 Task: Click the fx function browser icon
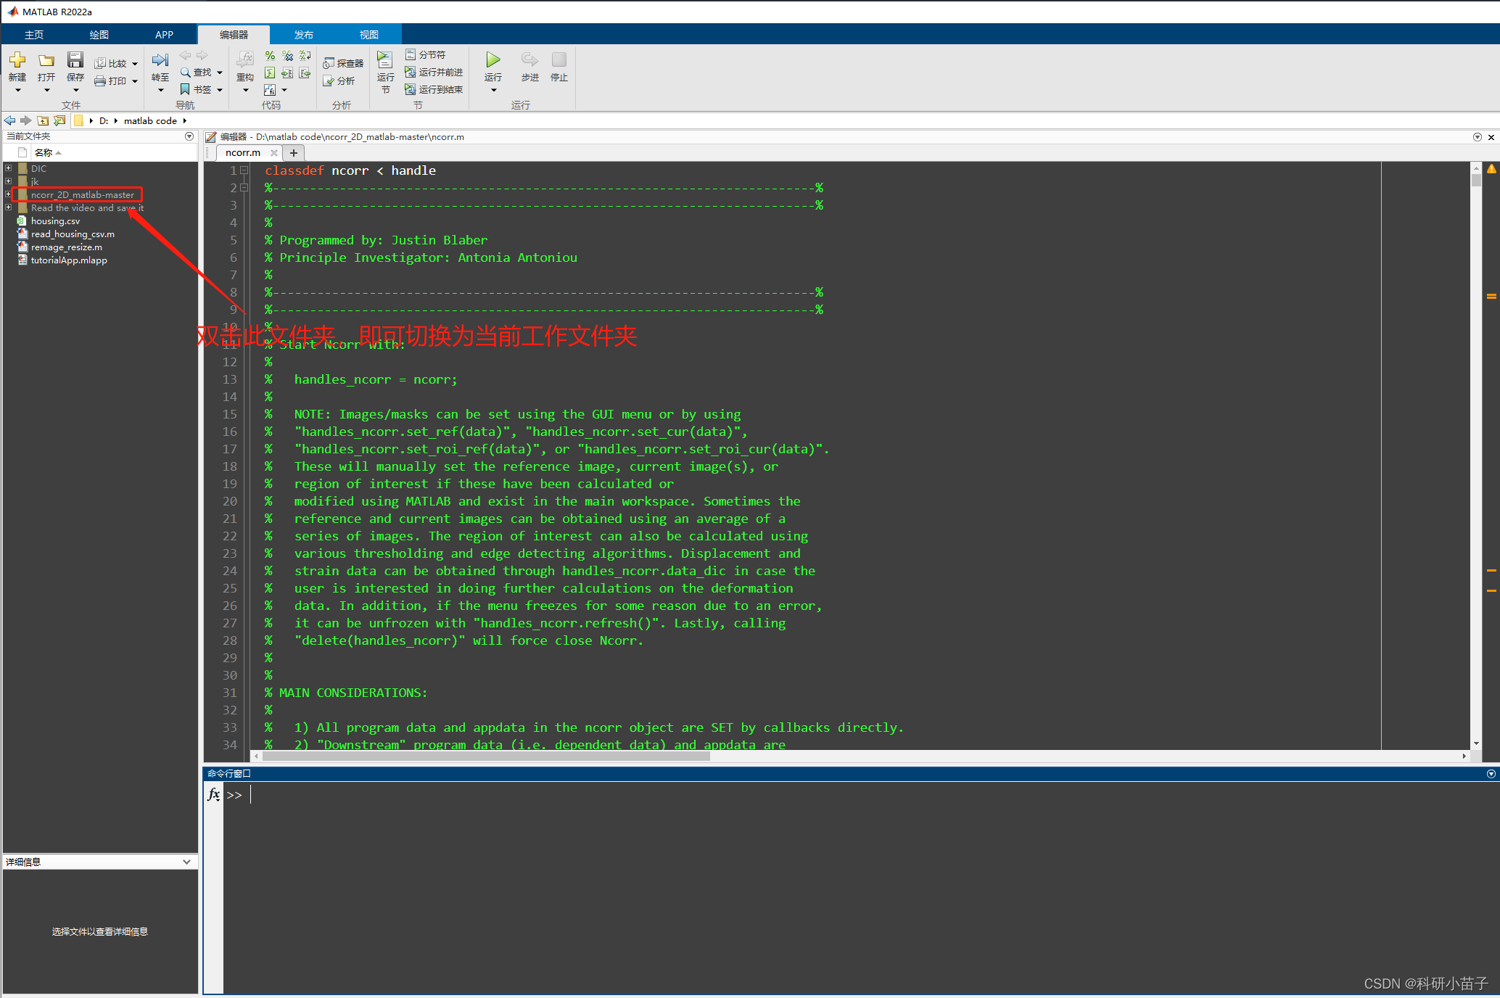(x=213, y=794)
